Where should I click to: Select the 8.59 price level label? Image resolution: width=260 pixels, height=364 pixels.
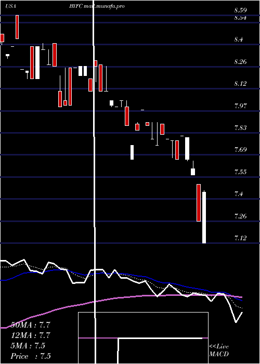tap(240, 10)
